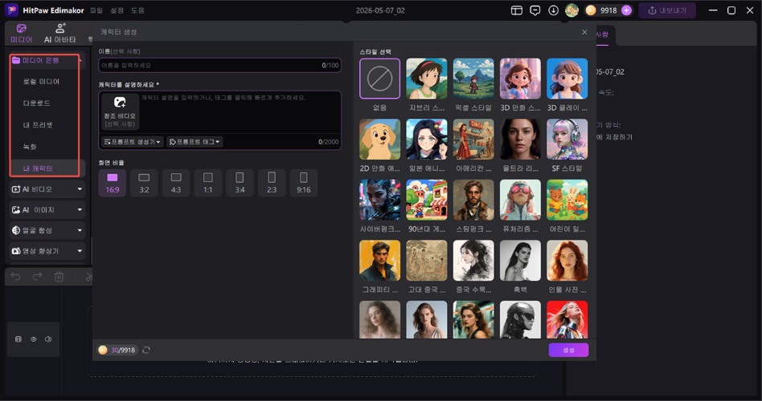Switch to the AI 아바타 tab
This screenshot has width=762, height=401.
[59, 34]
